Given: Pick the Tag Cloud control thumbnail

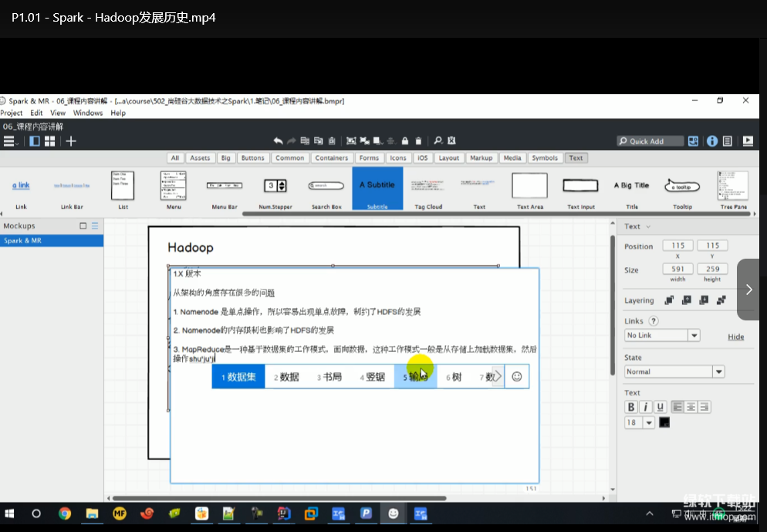Looking at the screenshot, I should pos(428,190).
